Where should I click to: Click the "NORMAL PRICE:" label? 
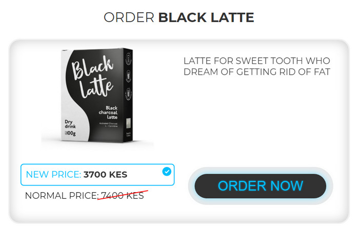coord(61,196)
